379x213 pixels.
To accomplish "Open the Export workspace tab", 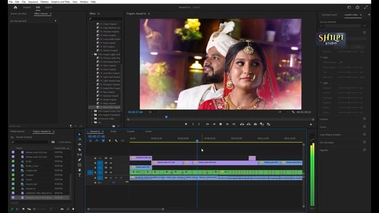I will (49, 8).
